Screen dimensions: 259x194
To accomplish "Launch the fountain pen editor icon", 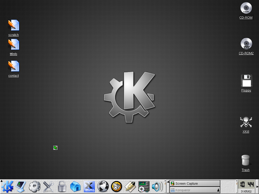I will click(130, 187).
